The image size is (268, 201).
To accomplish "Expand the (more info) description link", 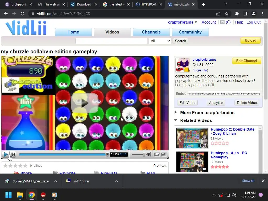I will (200, 70).
